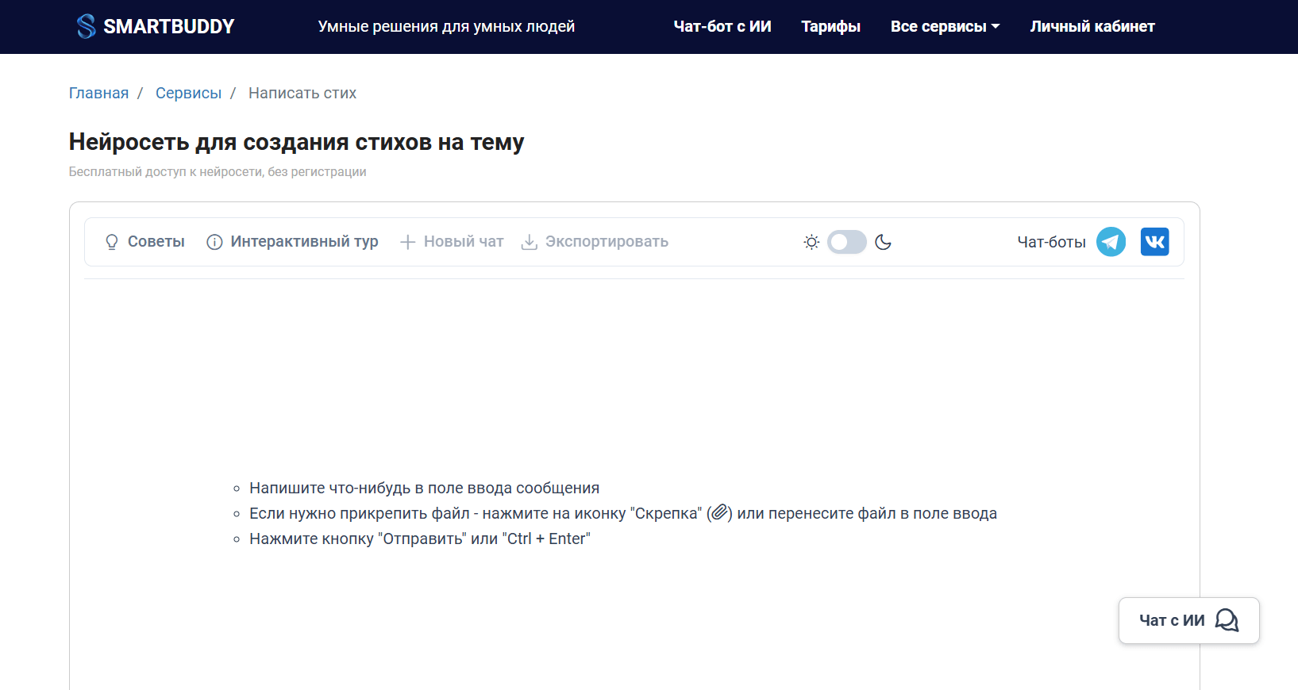This screenshot has height=690, width=1298.
Task: Click the moon dark-theme icon
Action: (883, 242)
